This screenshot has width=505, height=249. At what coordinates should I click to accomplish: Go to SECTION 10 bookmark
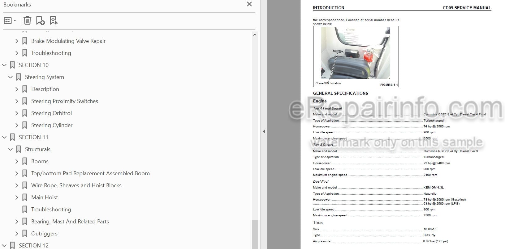(34, 65)
